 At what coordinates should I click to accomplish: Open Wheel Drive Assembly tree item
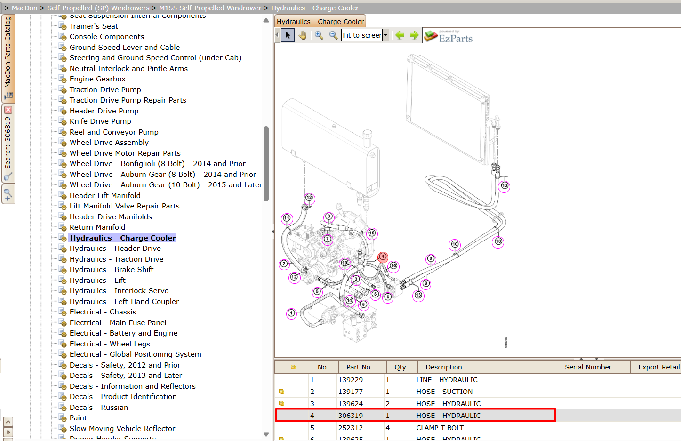[x=109, y=143]
